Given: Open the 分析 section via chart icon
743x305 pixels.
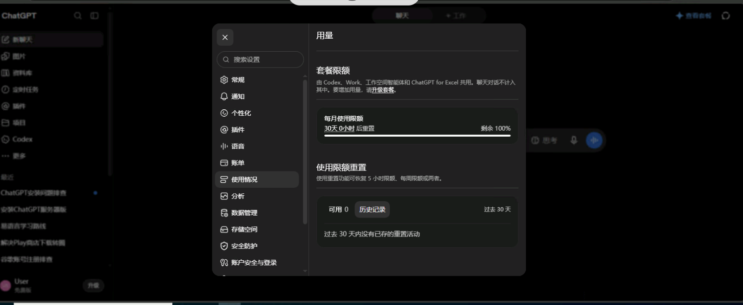Looking at the screenshot, I should click(224, 196).
